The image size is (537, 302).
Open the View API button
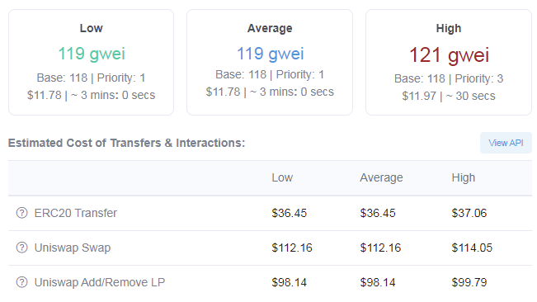pos(506,143)
